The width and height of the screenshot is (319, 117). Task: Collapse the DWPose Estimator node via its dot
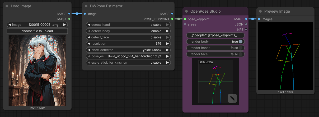point(86,6)
